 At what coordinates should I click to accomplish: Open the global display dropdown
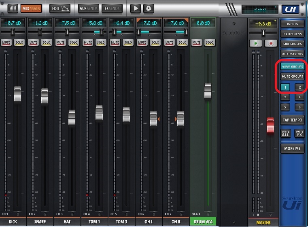[260, 10]
